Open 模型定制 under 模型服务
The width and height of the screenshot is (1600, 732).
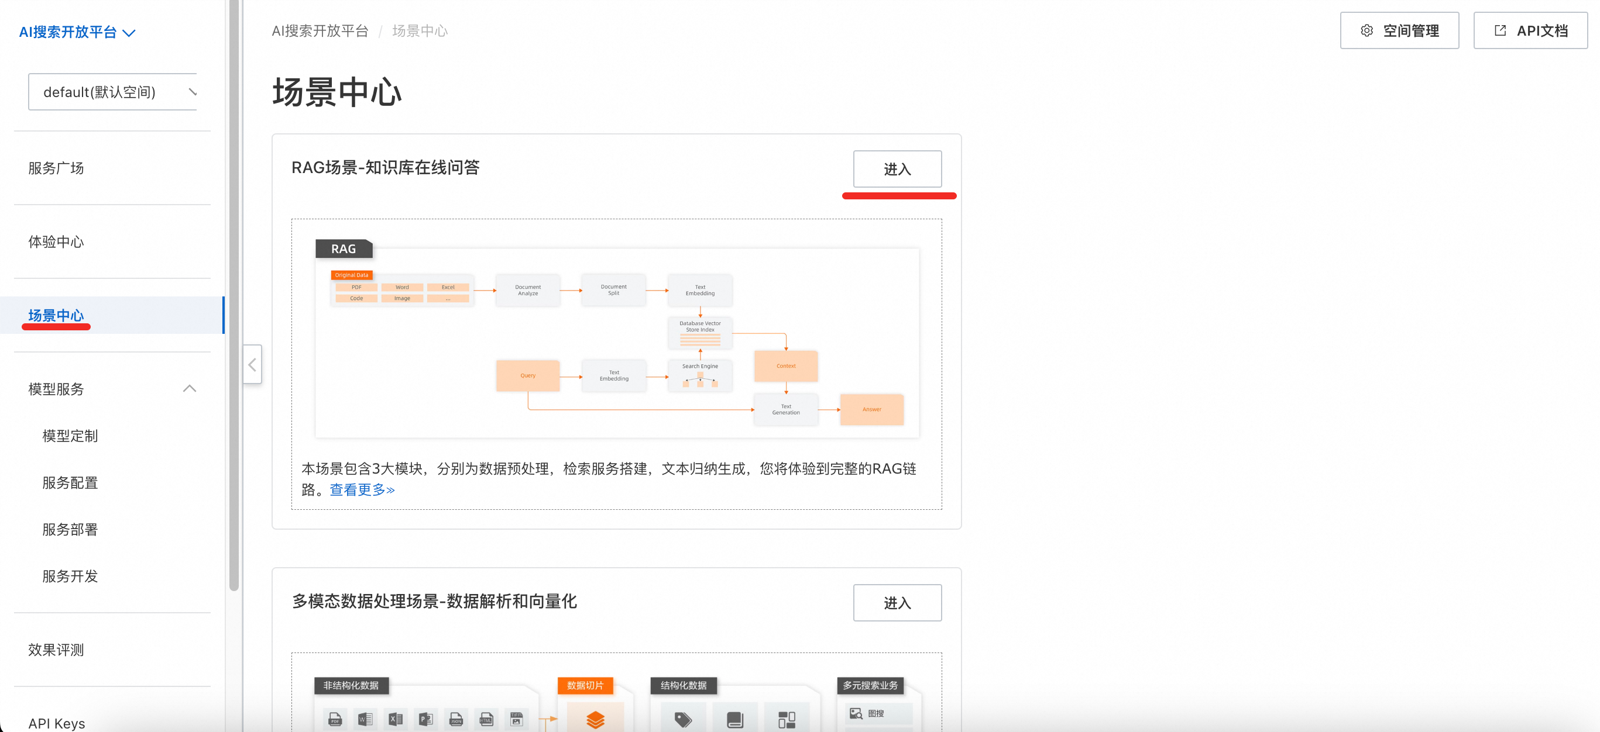[x=70, y=436]
